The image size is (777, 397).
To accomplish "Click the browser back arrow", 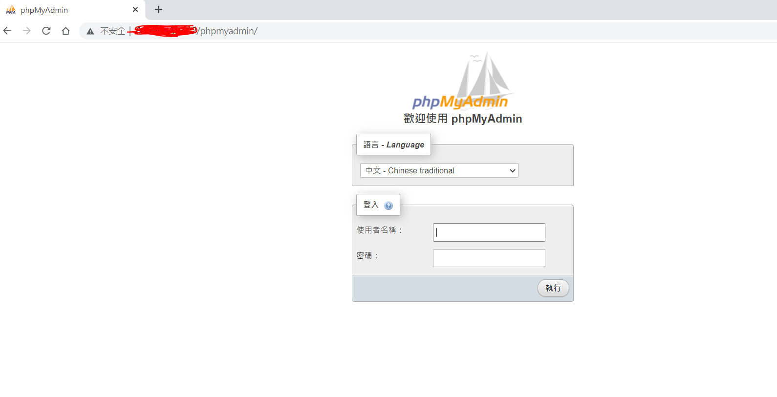I will pyautogui.click(x=7, y=31).
